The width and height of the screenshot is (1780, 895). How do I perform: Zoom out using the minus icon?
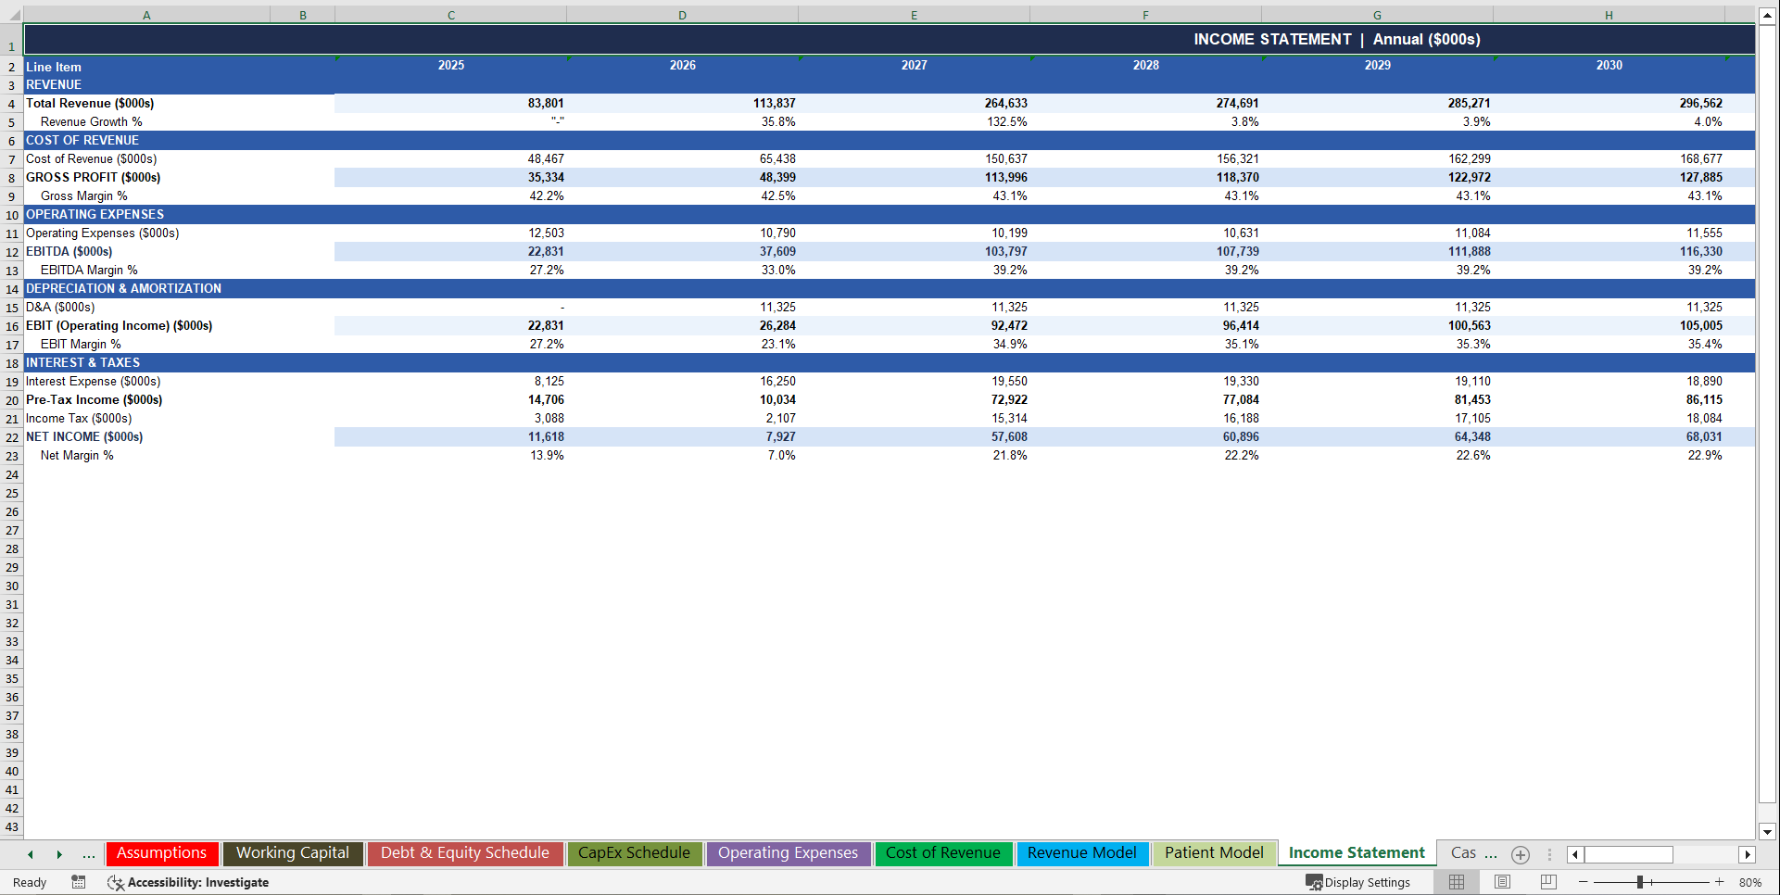[1584, 882]
